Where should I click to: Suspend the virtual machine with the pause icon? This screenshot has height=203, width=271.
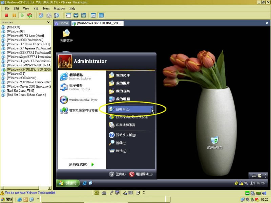pyautogui.click(x=14, y=15)
